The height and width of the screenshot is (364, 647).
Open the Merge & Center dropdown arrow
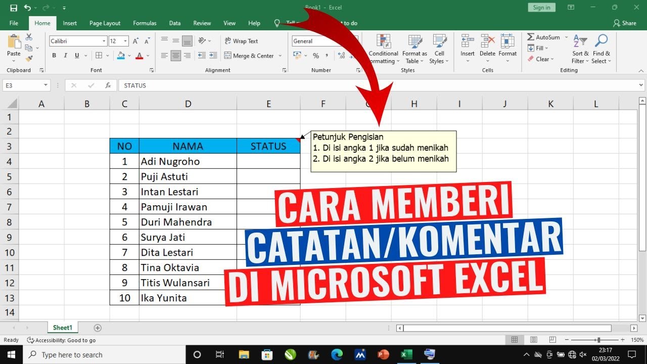280,56
